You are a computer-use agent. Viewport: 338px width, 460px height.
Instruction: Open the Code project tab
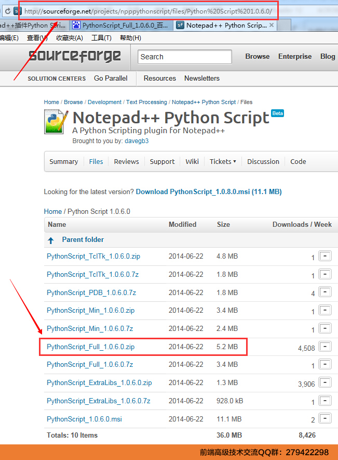pyautogui.click(x=298, y=161)
